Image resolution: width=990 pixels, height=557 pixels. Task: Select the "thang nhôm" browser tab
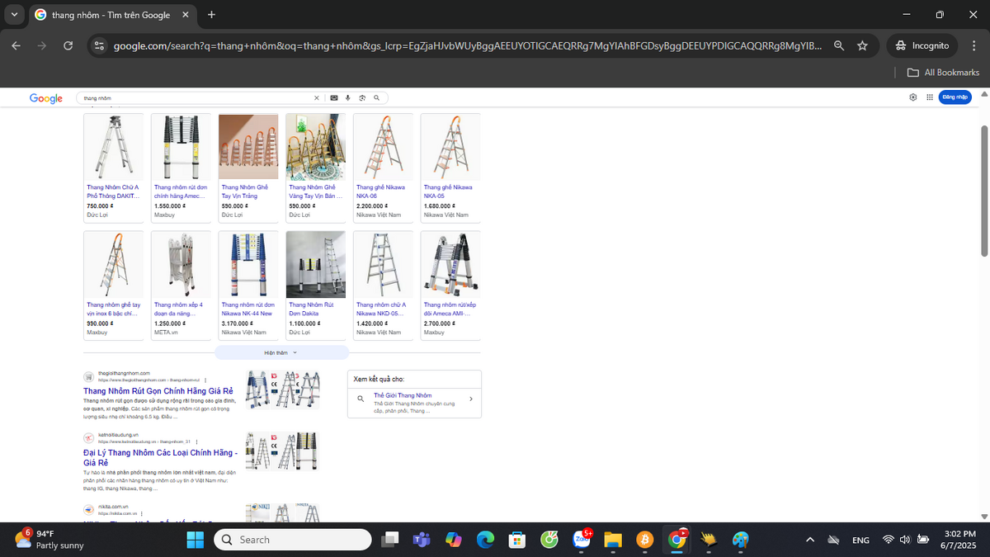110,15
